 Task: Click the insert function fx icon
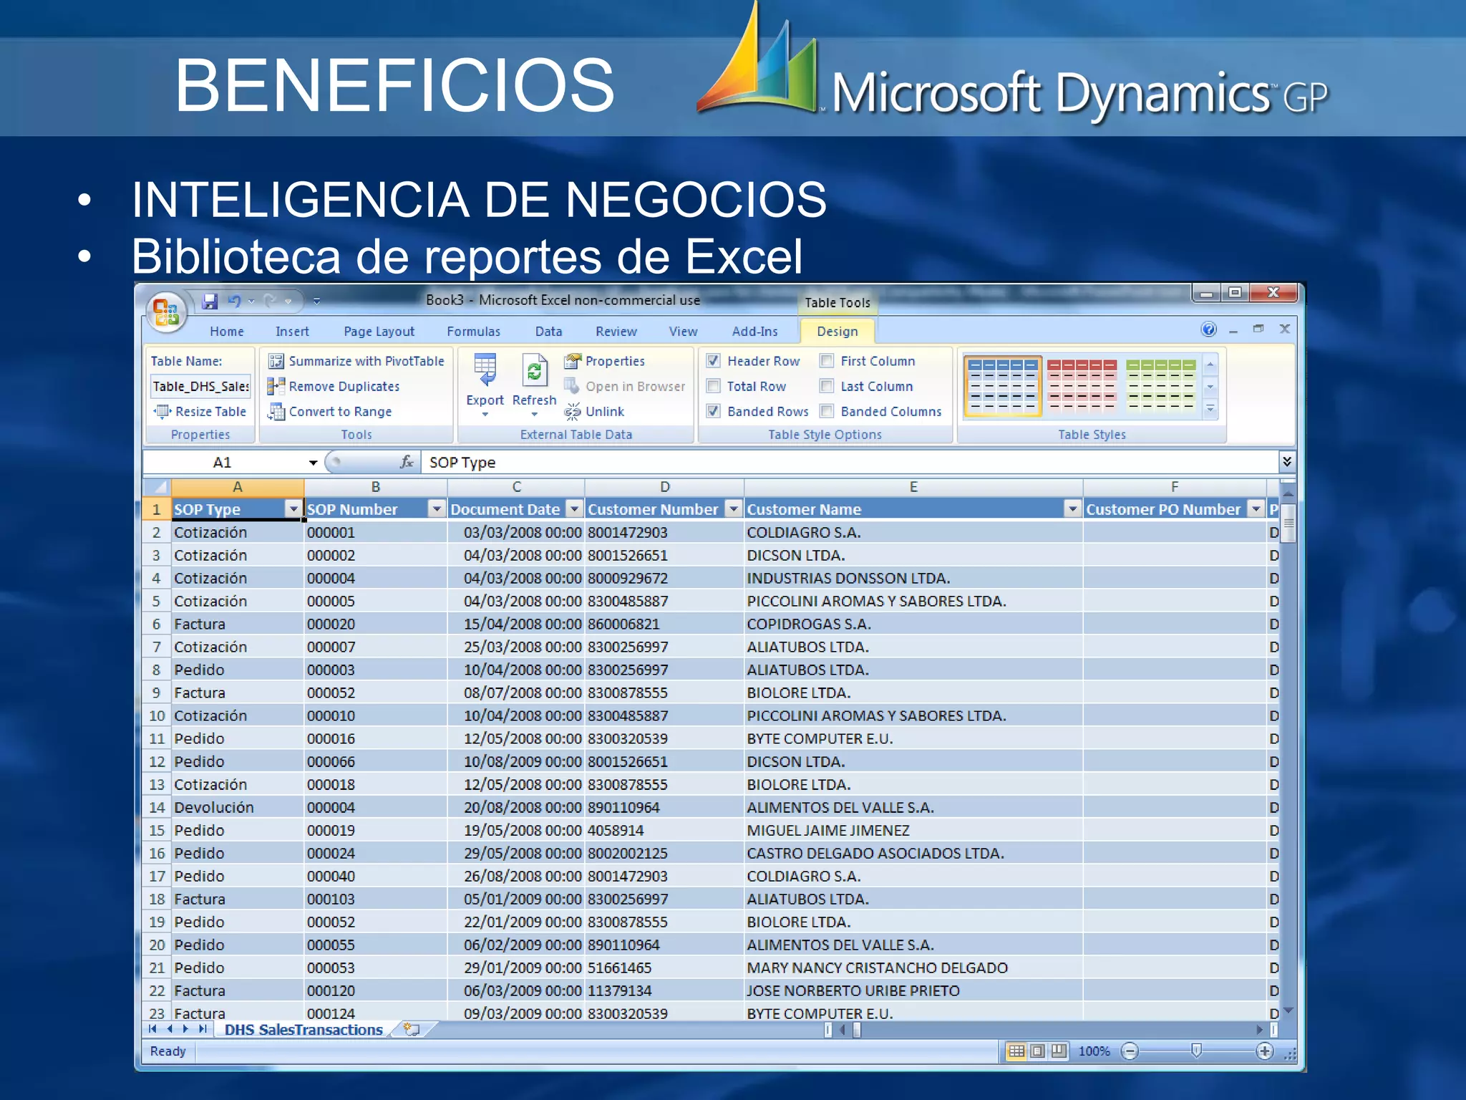tap(407, 463)
